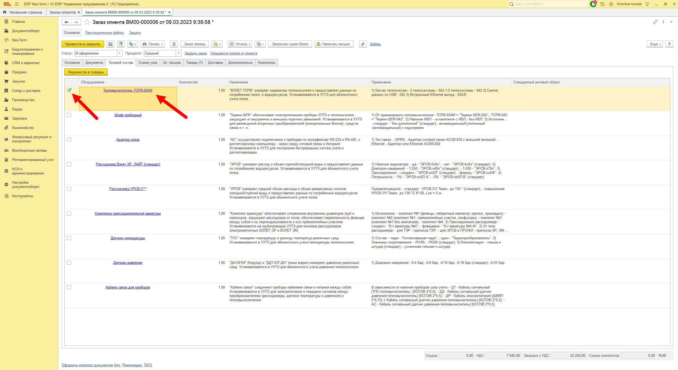678x370 pixels.
Task: Open the hamburger main menu icon
Action: click(17, 4)
